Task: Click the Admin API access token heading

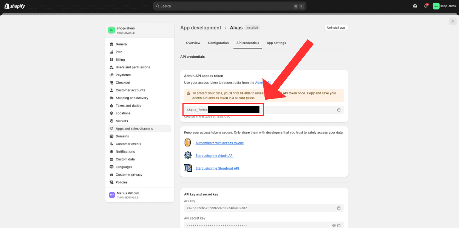Action: click(x=204, y=76)
